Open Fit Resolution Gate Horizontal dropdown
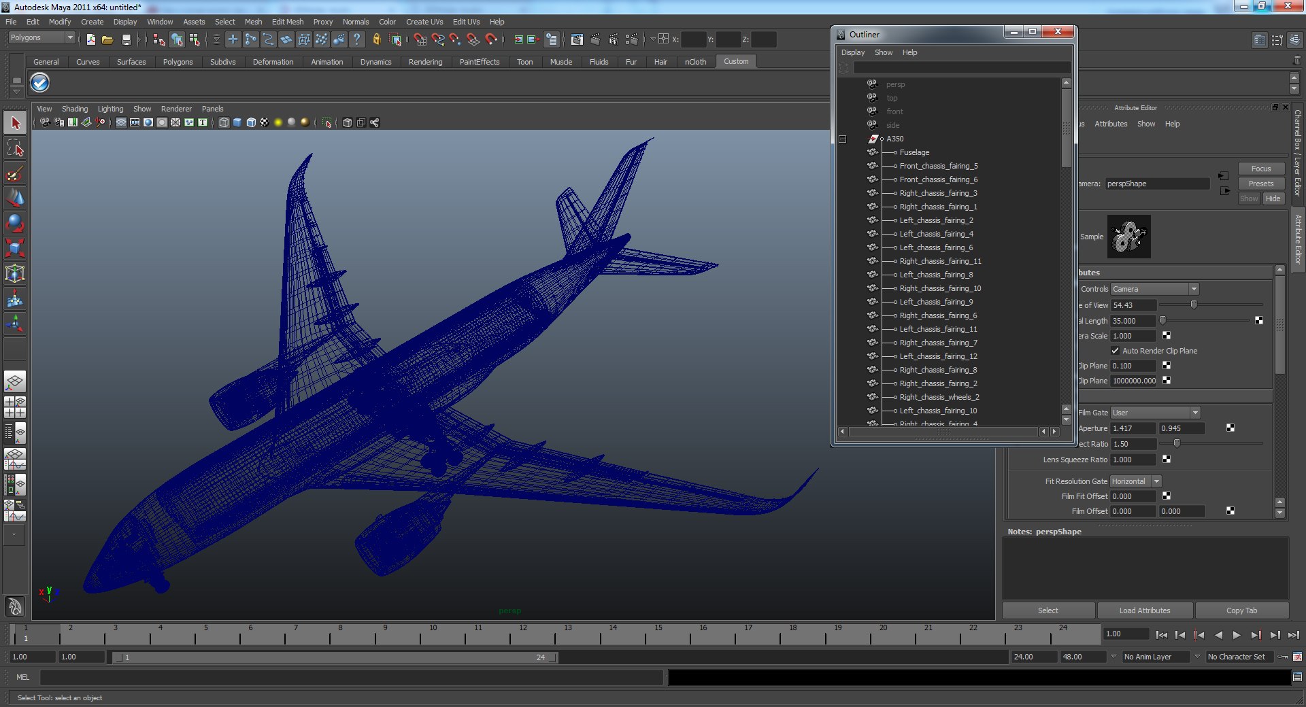The width and height of the screenshot is (1306, 707). [x=1136, y=481]
